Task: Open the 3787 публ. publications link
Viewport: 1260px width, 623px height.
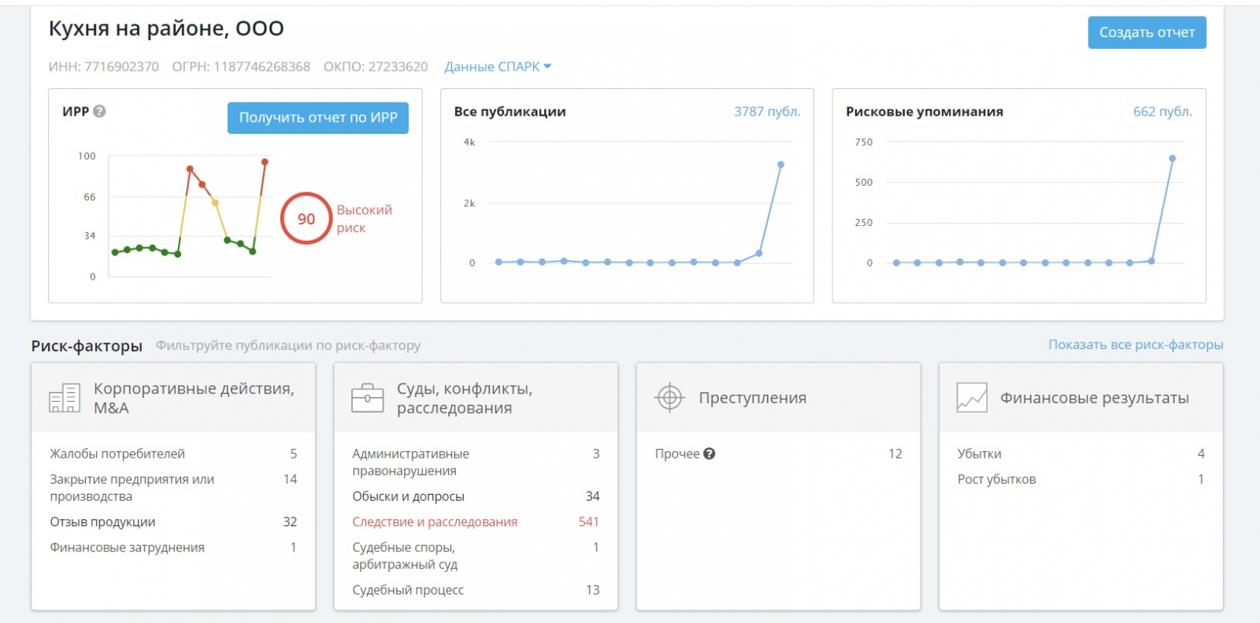Action: pyautogui.click(x=766, y=112)
